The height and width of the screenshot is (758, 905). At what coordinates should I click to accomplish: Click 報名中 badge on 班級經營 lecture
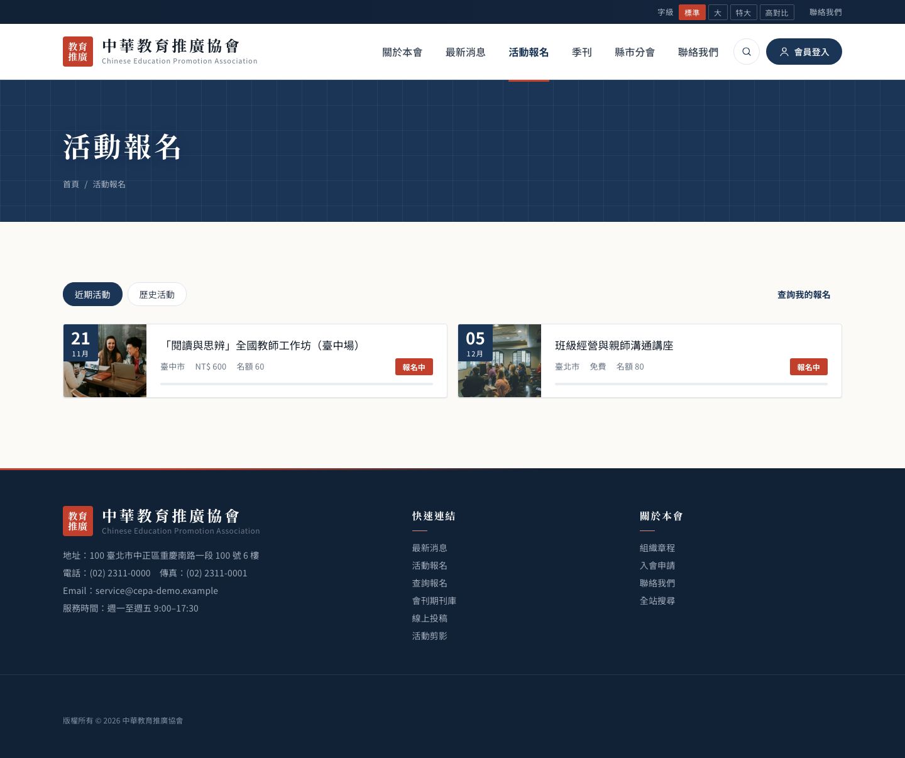pos(809,367)
